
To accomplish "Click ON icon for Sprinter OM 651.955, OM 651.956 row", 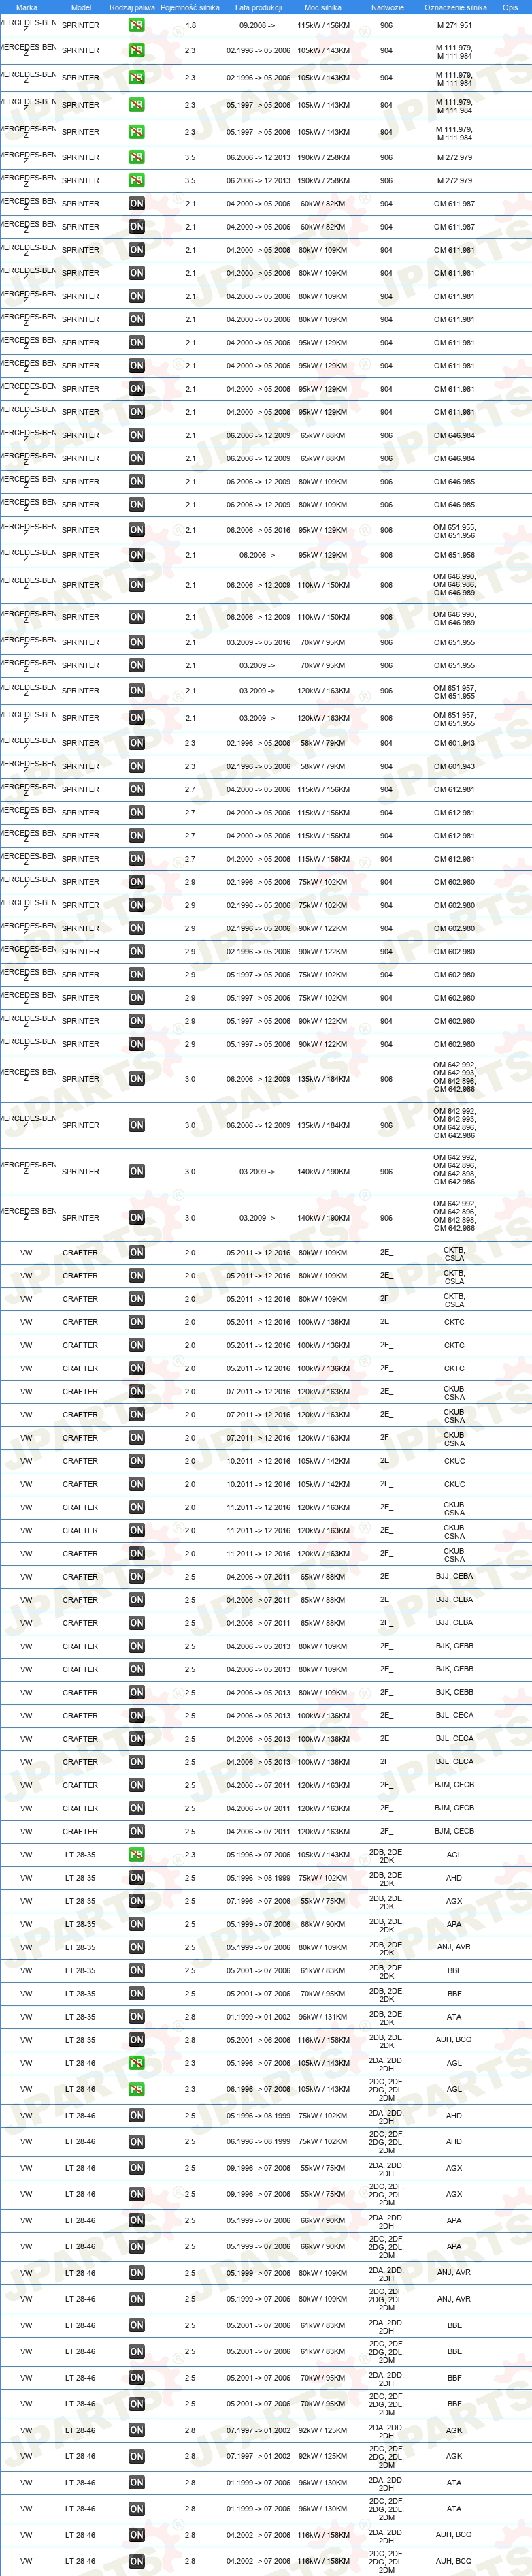I will [x=137, y=530].
